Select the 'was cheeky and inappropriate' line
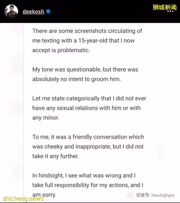This screenshot has width=180, height=203. coord(88,147)
